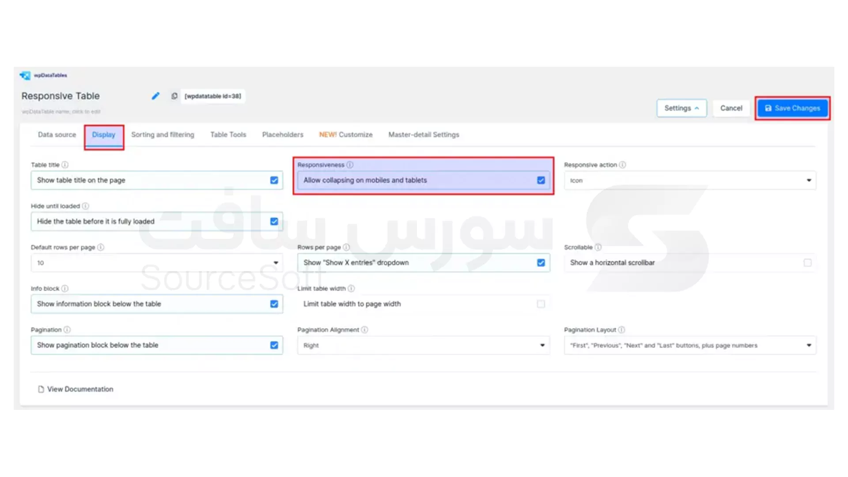Viewport: 848px width, 477px height.
Task: Open the Default rows per page dropdown
Action: click(x=276, y=262)
